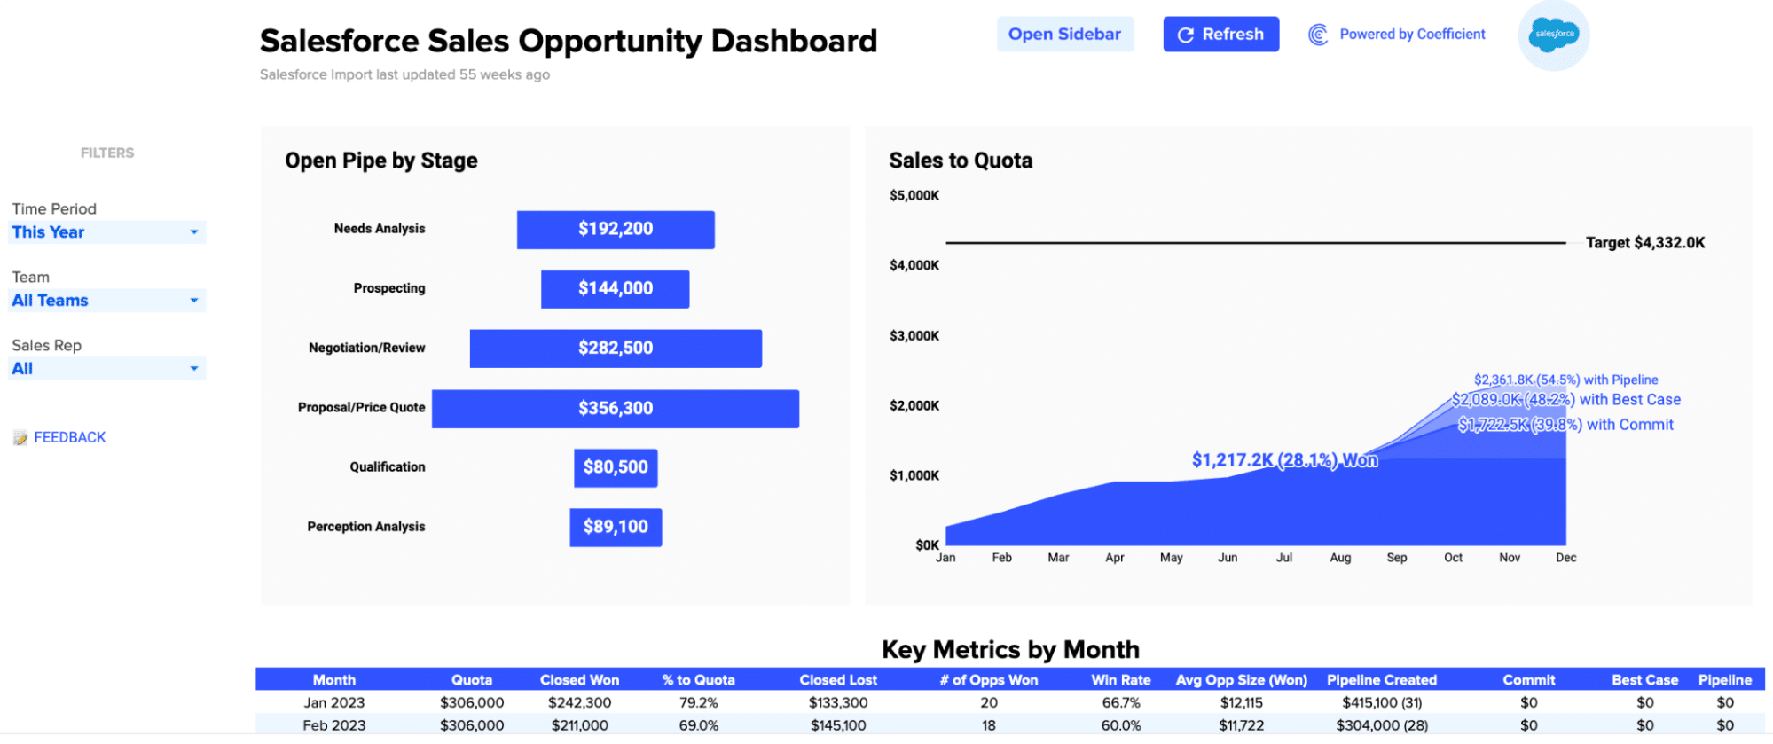1773x744 pixels.
Task: Click the 66.7% Win Rate cell
Action: pos(1121,703)
